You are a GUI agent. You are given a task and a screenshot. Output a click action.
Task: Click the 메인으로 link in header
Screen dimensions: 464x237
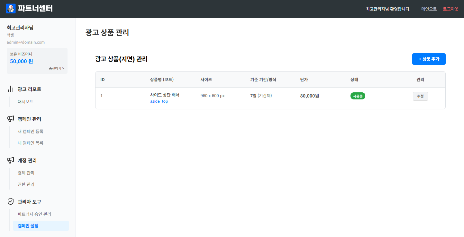point(429,9)
